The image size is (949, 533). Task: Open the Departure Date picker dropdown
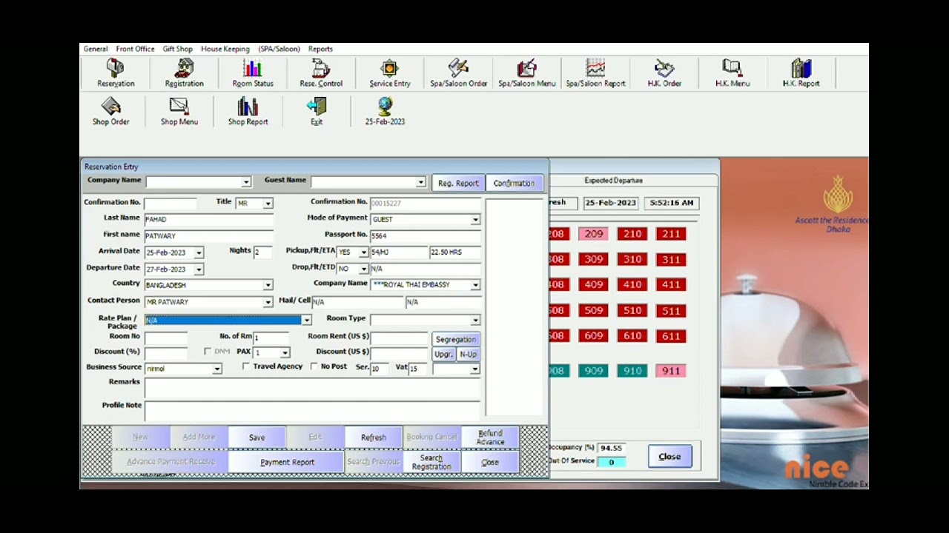click(199, 269)
